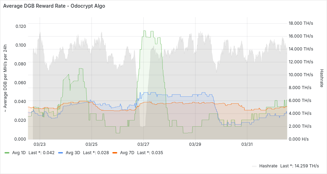Viewport: 327px width, 174px height.
Task: Open the green Avg 1D color swatch
Action: coord(7,153)
